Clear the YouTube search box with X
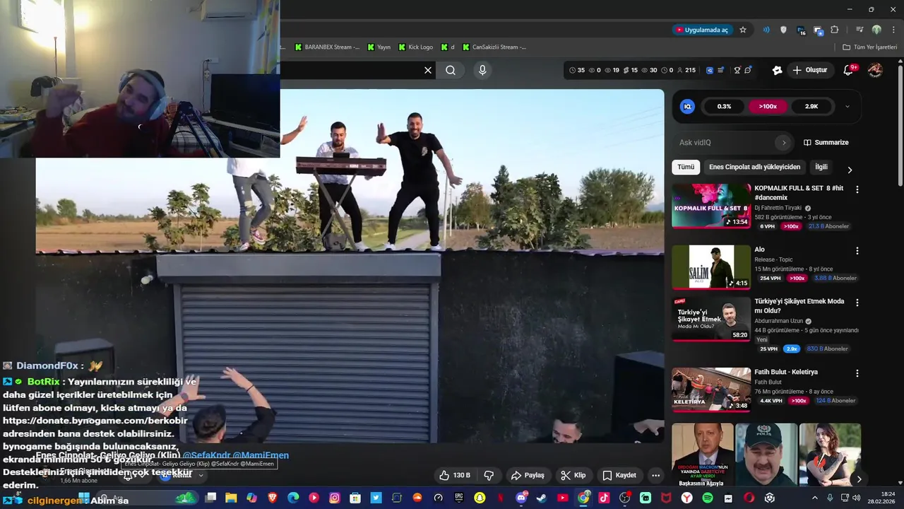The image size is (904, 509). pos(427,70)
